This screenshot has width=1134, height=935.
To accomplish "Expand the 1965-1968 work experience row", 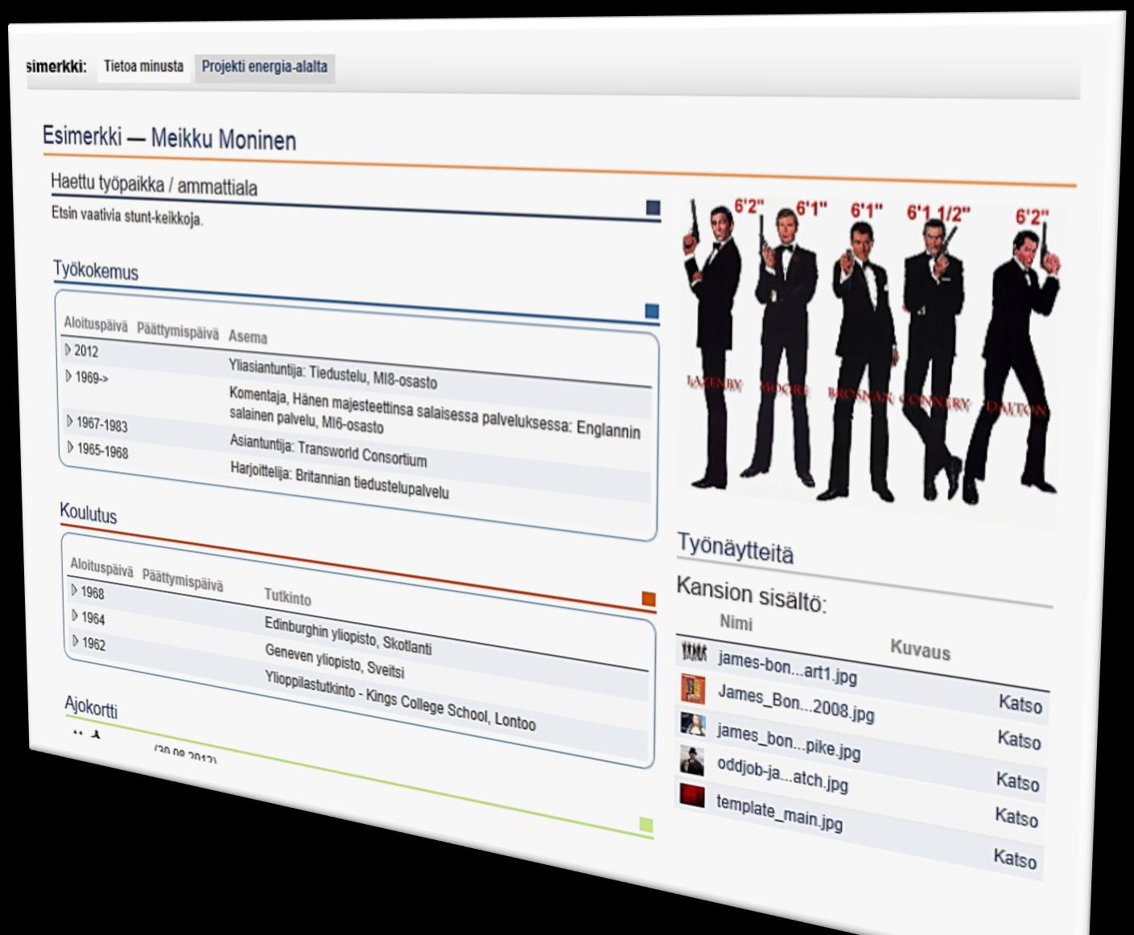I will click(72, 448).
